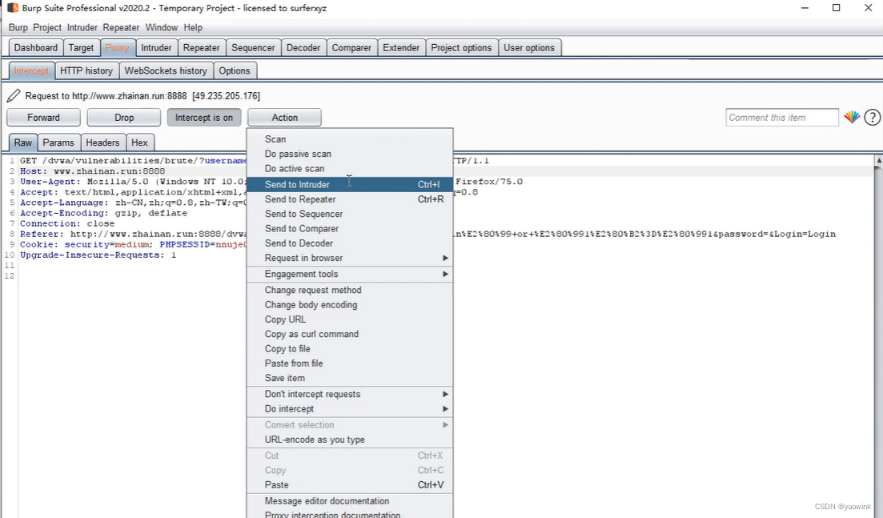Screen dimensions: 883x518
Task: Open Message editor documentation
Action: [x=350, y=501]
